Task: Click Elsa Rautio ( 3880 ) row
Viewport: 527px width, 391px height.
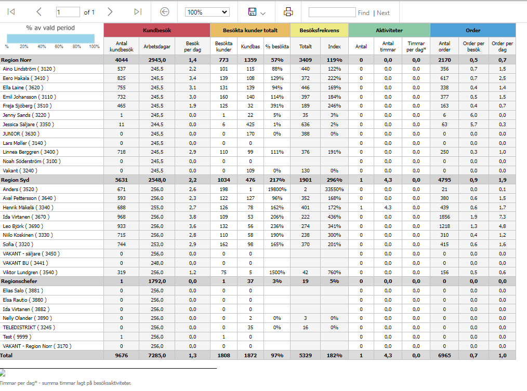Action: (258, 300)
